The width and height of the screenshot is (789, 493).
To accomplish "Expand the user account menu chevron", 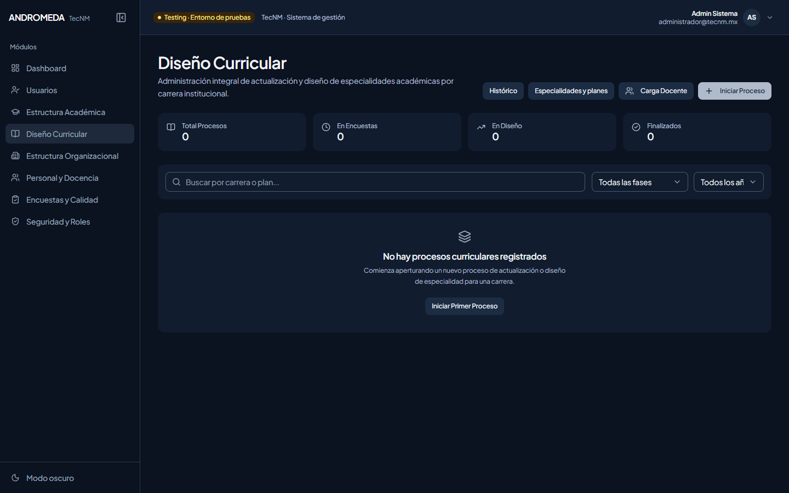I will [770, 18].
